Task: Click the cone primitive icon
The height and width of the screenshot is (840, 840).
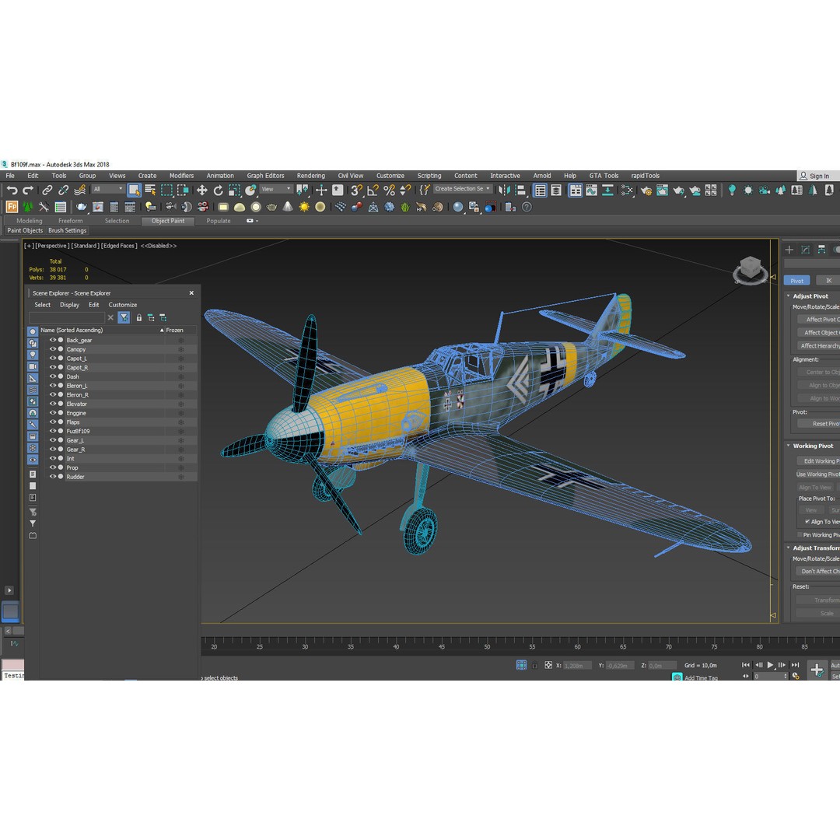Action: [x=288, y=207]
